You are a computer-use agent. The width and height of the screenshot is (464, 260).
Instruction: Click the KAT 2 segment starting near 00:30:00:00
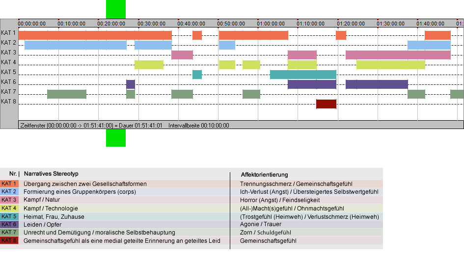[x=153, y=45]
